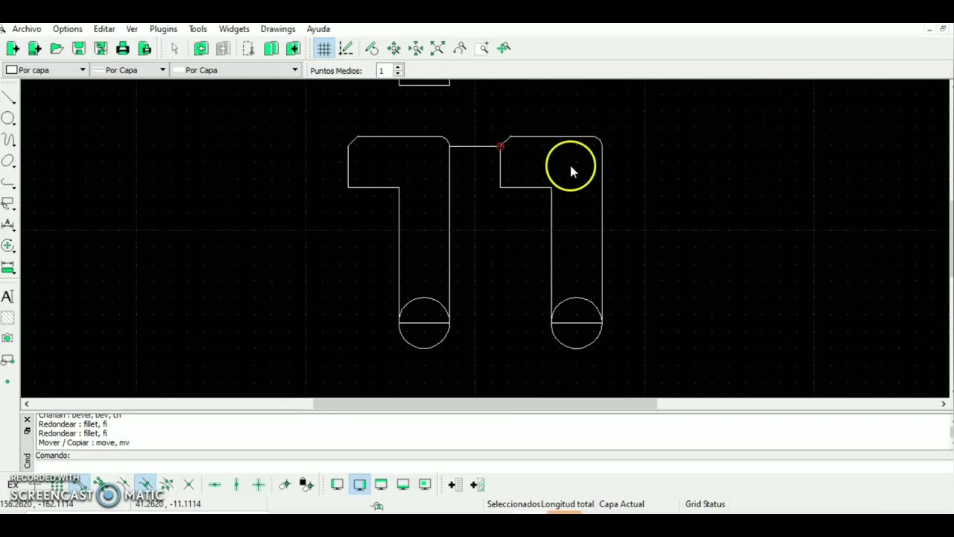Toggle Snap Intersection in snap toolbar
Viewport: 954px width, 537px height.
189,485
